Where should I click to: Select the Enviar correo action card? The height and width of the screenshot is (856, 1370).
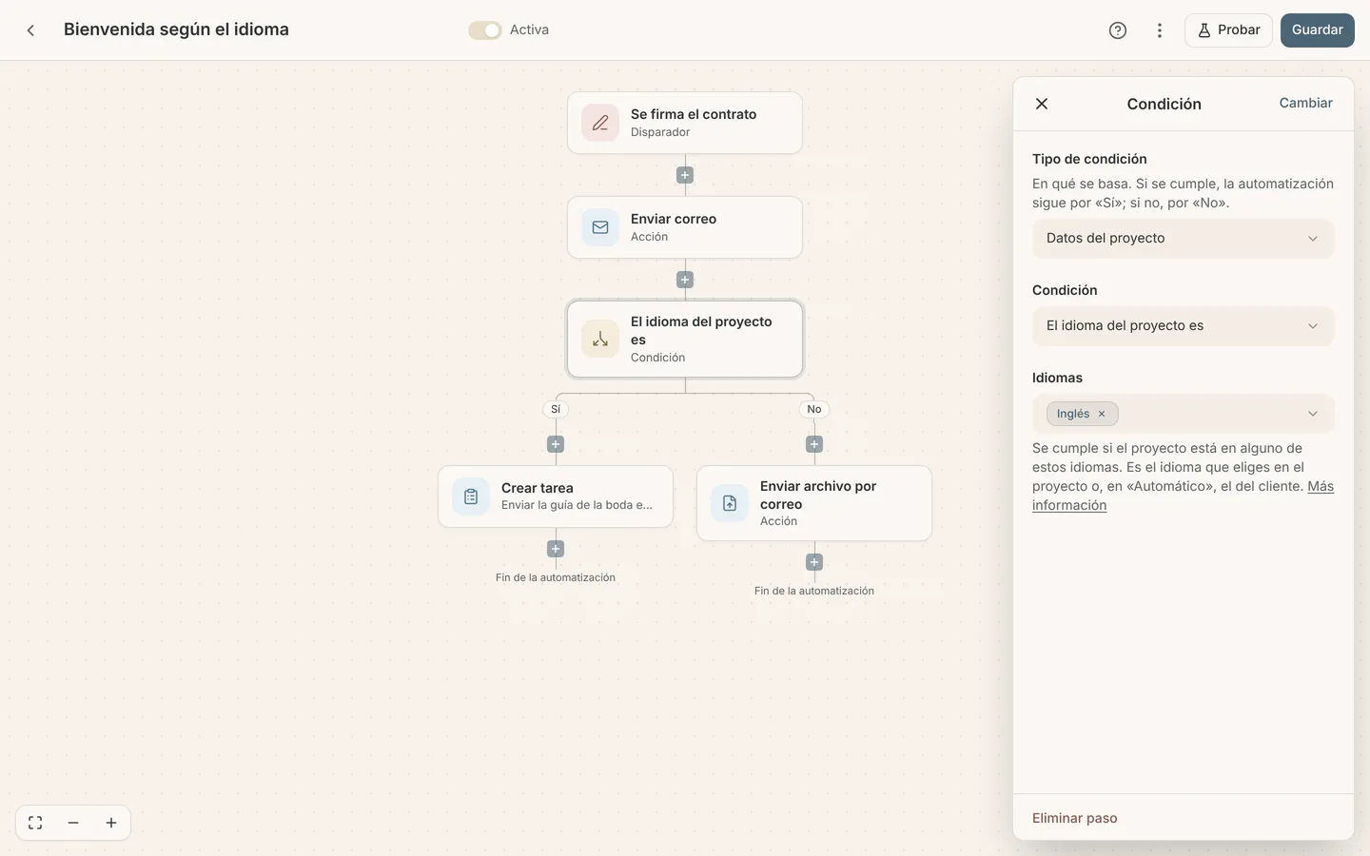coord(685,227)
